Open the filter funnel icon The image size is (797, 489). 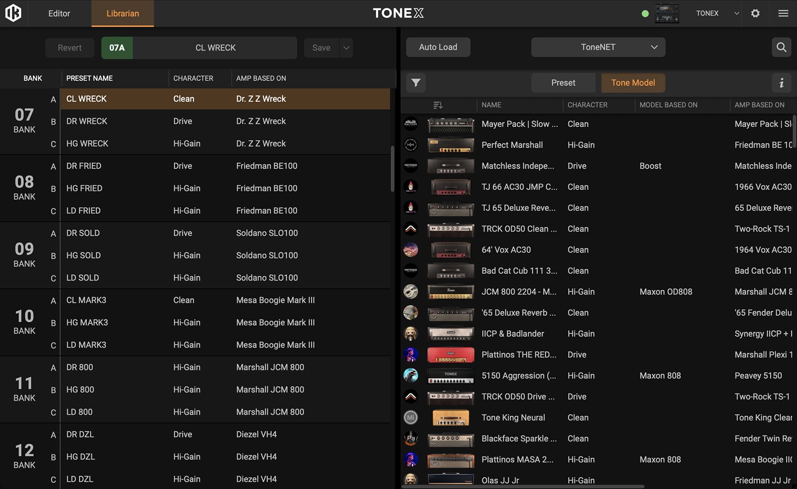(x=416, y=83)
